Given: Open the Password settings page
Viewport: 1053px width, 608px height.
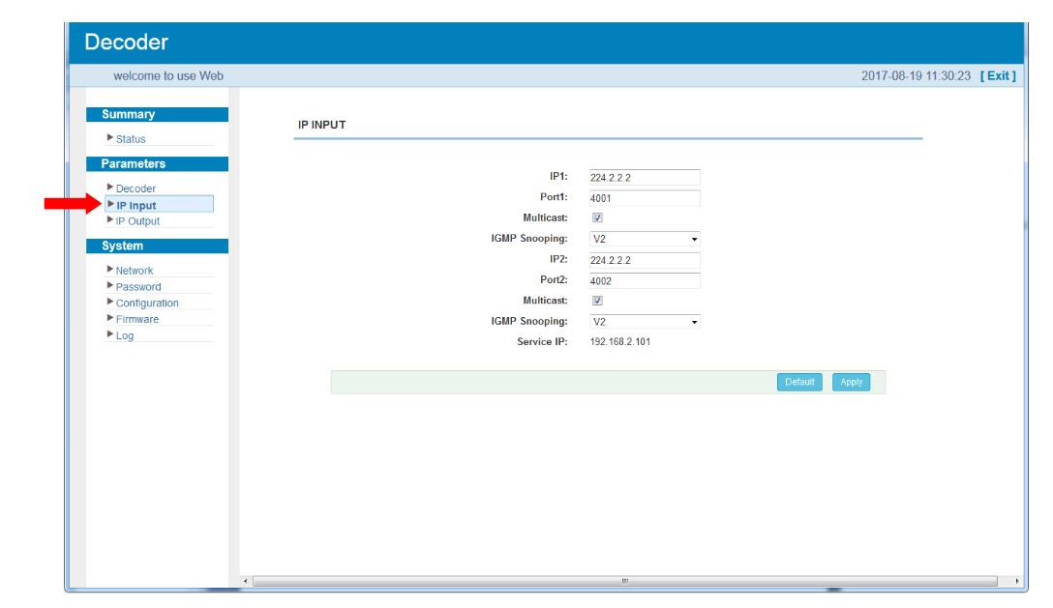Looking at the screenshot, I should pos(138,287).
